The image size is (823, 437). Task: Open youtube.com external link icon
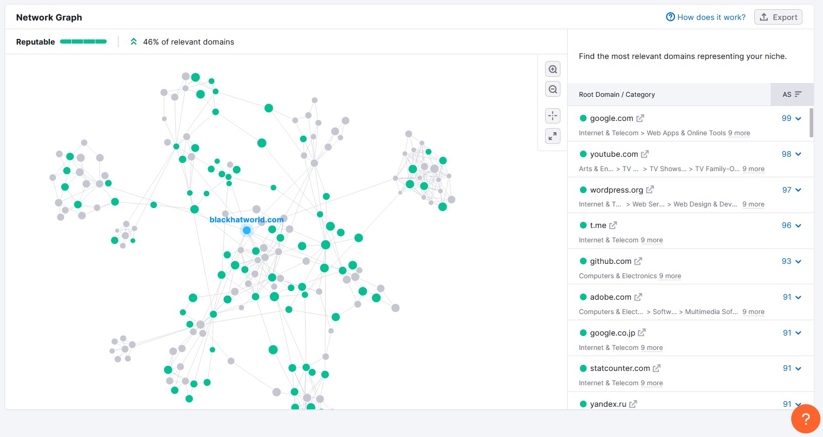click(x=645, y=154)
